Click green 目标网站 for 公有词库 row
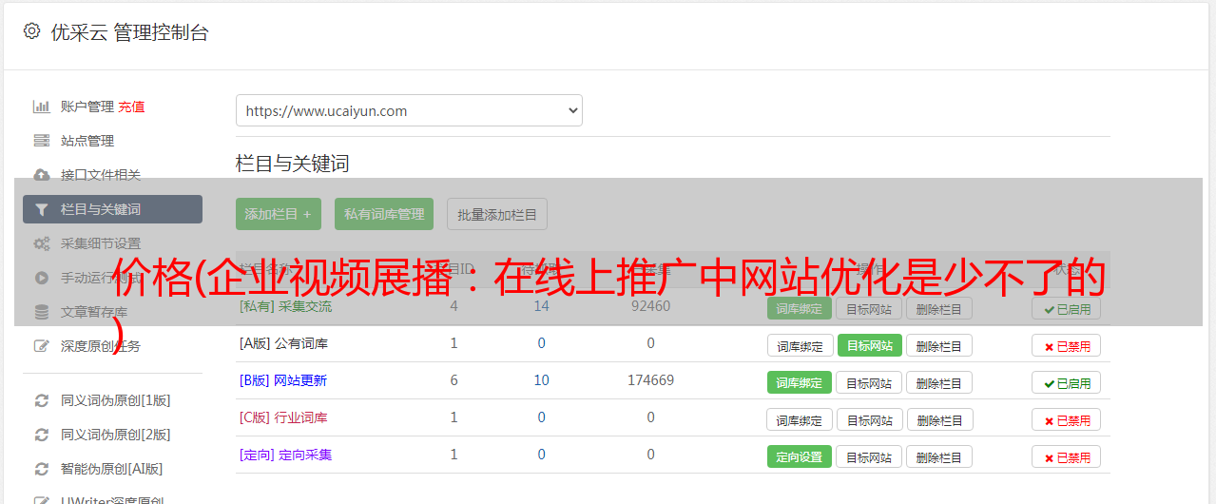1216x504 pixels. 870,345
